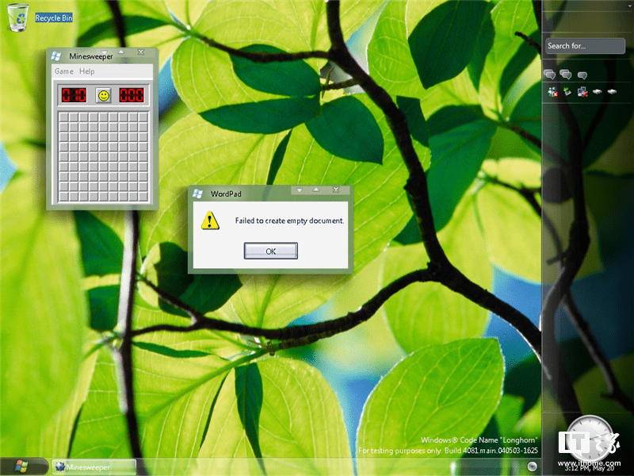
Task: Click the smiley face reset button in Minesweeper
Action: (102, 95)
